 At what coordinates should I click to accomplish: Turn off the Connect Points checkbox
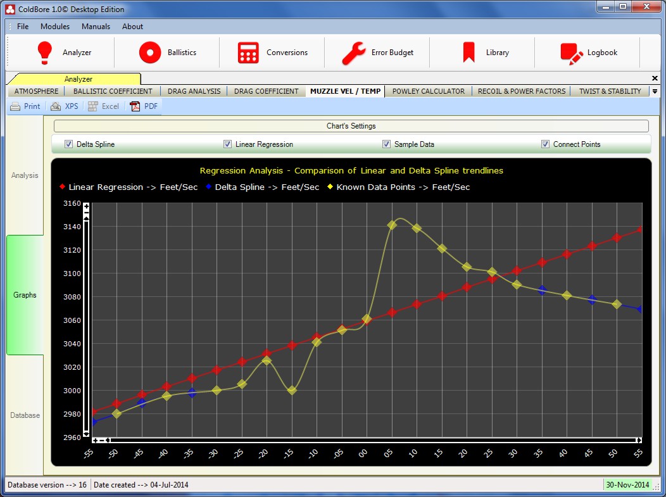click(x=545, y=144)
